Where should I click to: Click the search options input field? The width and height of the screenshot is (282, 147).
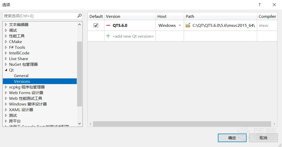click(x=40, y=16)
